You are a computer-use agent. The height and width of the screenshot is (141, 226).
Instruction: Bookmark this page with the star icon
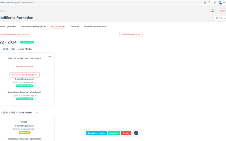[210, 2]
